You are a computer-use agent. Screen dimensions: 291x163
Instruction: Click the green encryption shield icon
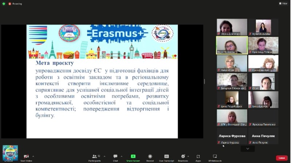pos(4,4)
